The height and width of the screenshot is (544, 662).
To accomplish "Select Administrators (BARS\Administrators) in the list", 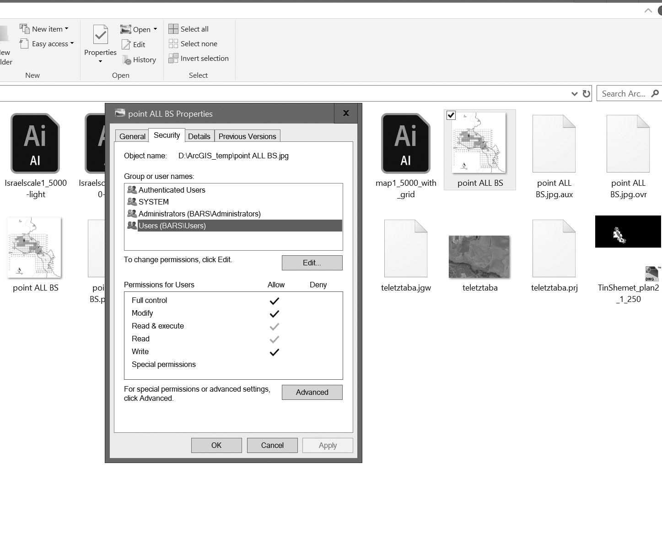I will pos(199,214).
